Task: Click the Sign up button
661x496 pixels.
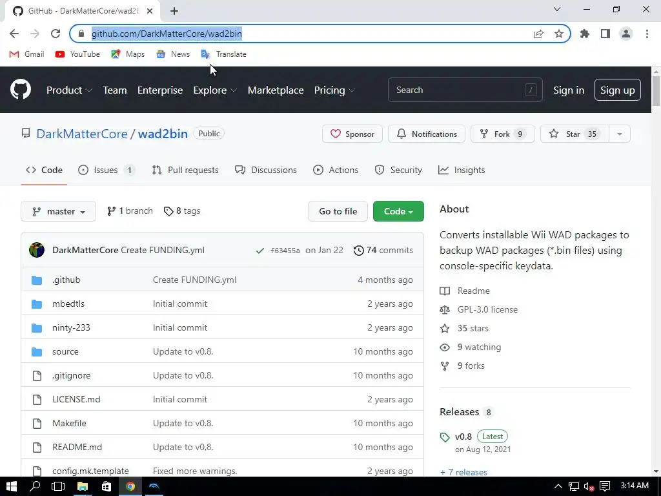Action: click(x=618, y=90)
